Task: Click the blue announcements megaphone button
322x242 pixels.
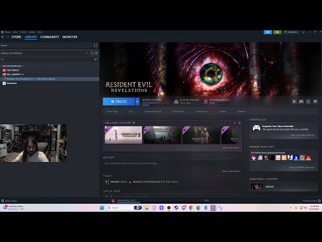Action: [x=268, y=32]
